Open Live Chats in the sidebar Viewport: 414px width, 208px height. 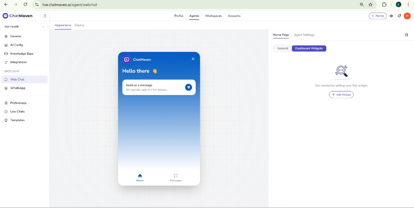[x=25, y=112]
